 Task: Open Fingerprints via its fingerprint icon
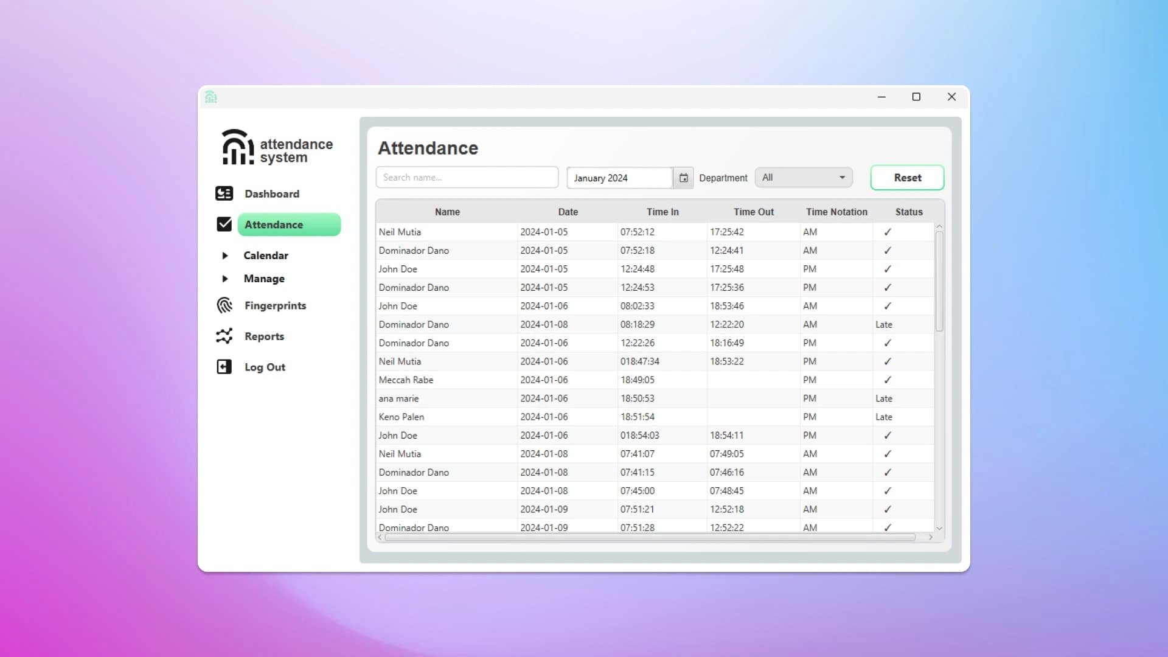point(224,305)
